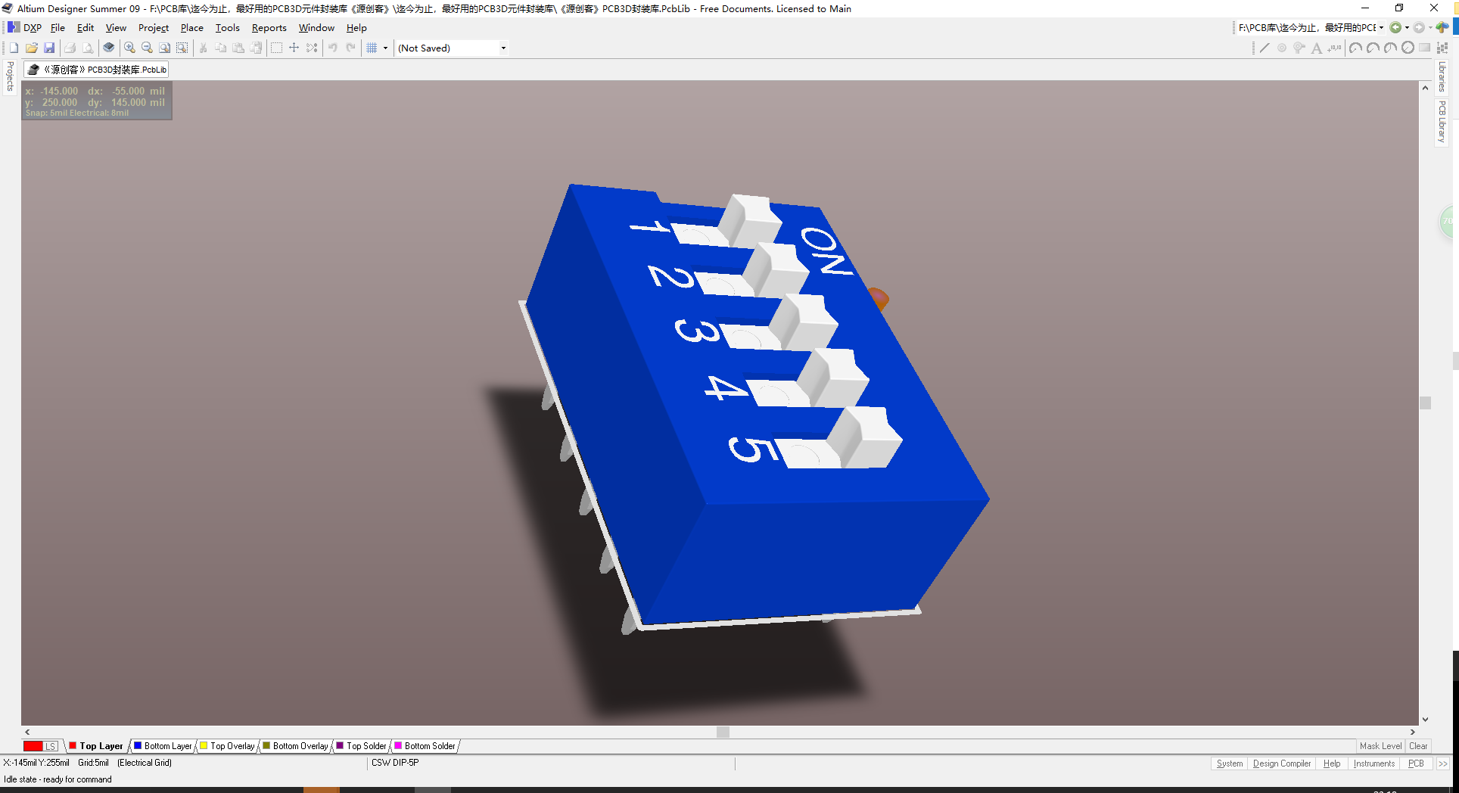
Task: Open the Help menu
Action: coord(356,28)
